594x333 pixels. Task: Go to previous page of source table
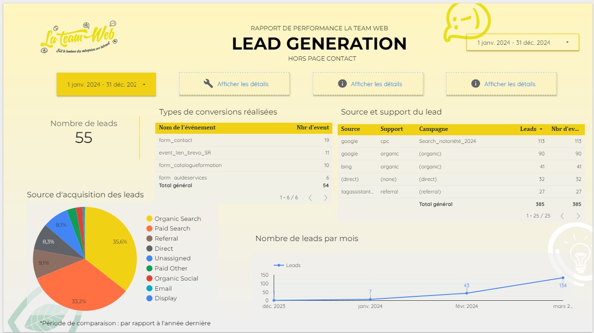[x=562, y=216]
